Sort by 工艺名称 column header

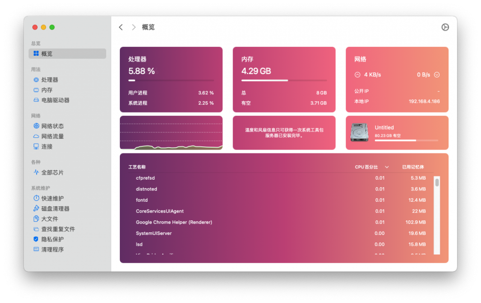(x=137, y=167)
